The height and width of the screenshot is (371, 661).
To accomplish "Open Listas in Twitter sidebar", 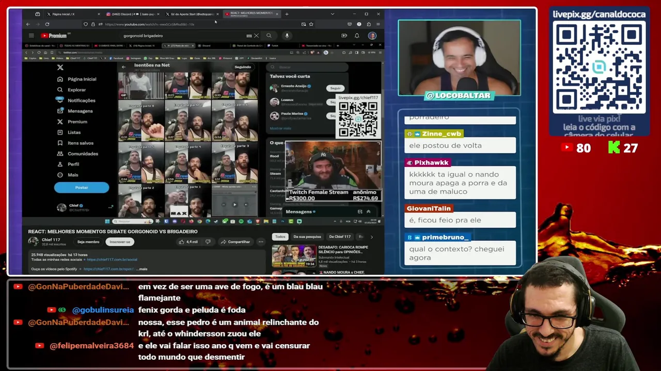I will 69,132.
